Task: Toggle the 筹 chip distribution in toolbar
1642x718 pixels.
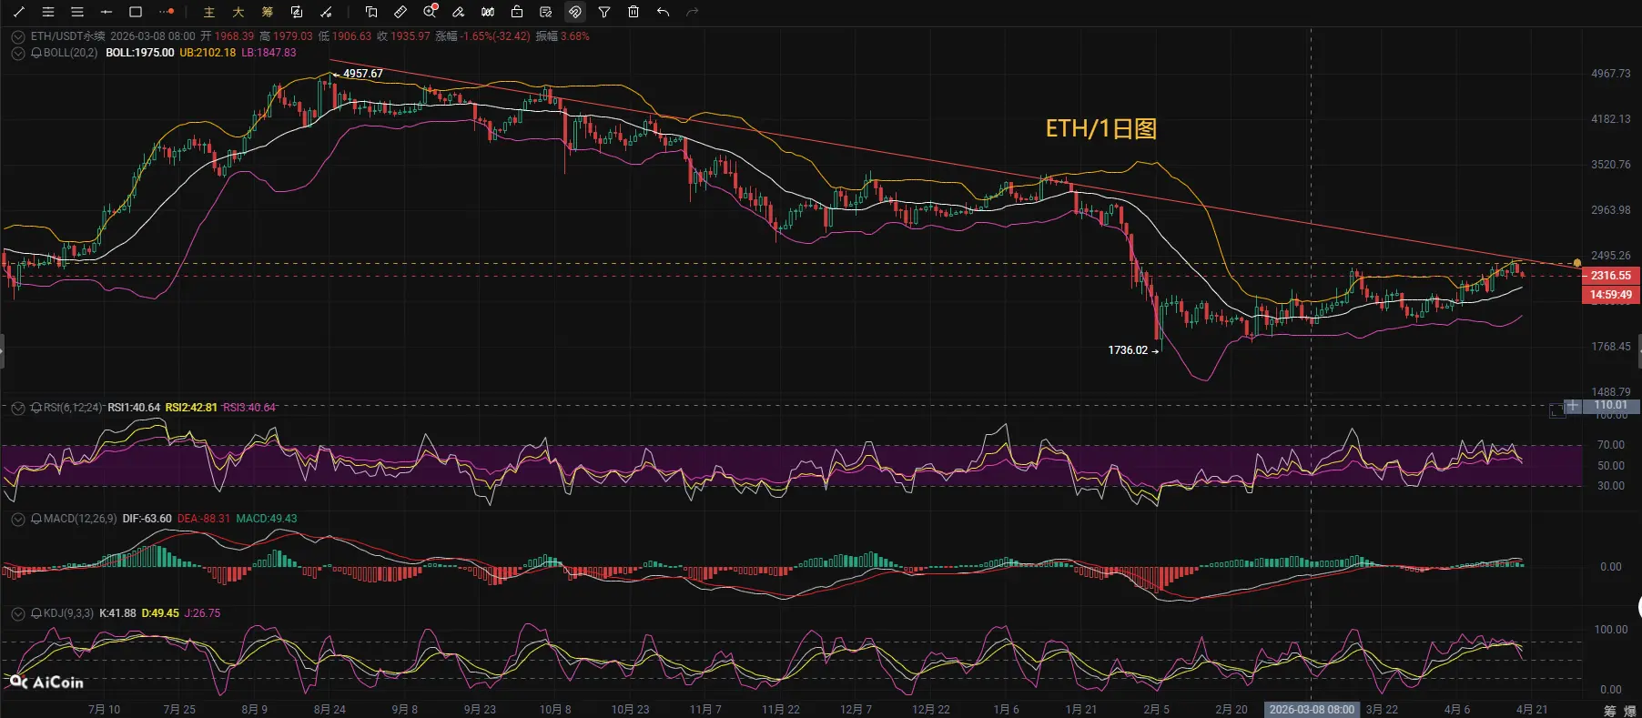Action: 268,12
